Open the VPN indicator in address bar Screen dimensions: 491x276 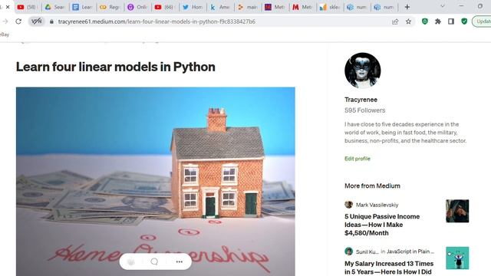(36, 21)
